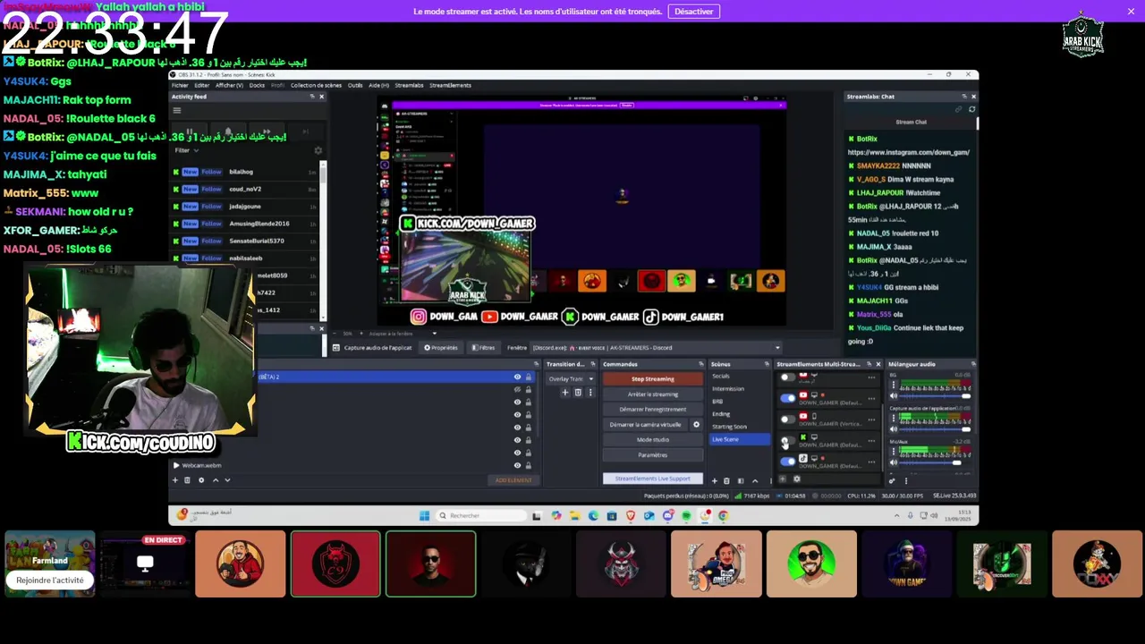Adjust Capture audio de l'application volume slider
1145x644 pixels.
tap(935, 429)
